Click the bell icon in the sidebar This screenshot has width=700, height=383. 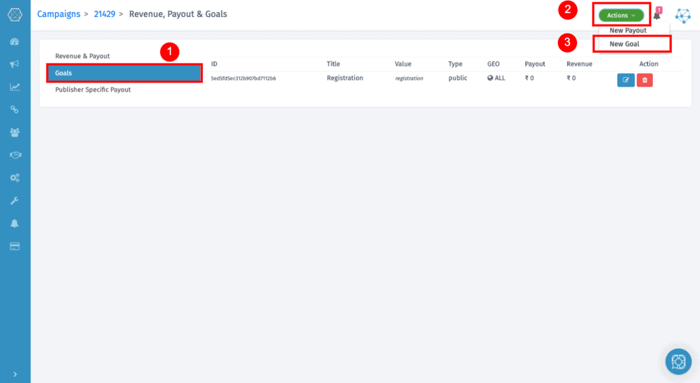14,223
